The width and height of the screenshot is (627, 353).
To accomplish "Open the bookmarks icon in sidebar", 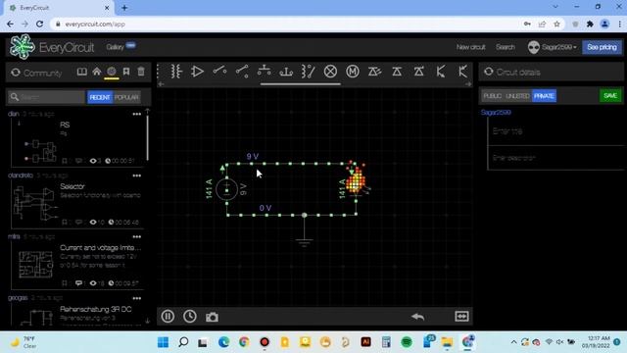I will [x=126, y=72].
